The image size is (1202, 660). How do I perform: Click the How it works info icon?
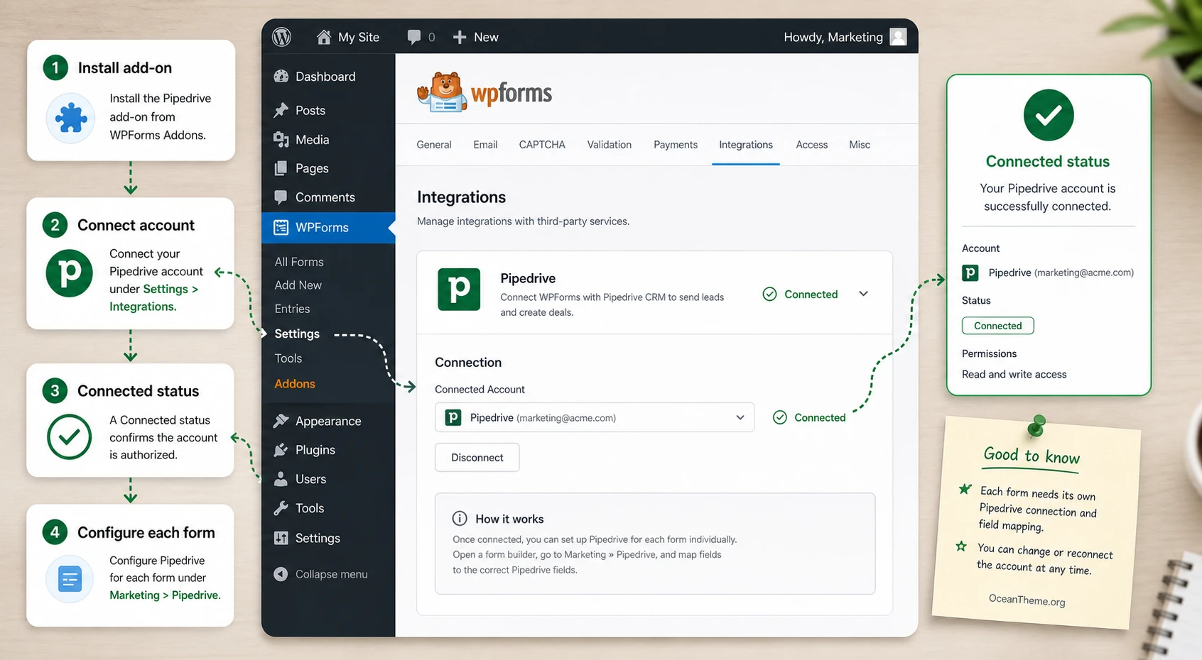coord(460,519)
